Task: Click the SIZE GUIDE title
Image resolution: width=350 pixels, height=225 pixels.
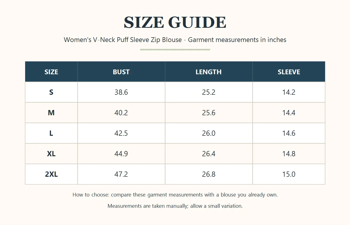Action: point(175,22)
